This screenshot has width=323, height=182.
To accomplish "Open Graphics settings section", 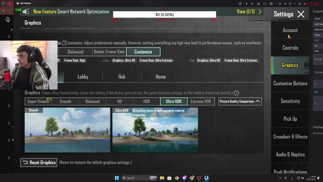I will click(x=290, y=65).
